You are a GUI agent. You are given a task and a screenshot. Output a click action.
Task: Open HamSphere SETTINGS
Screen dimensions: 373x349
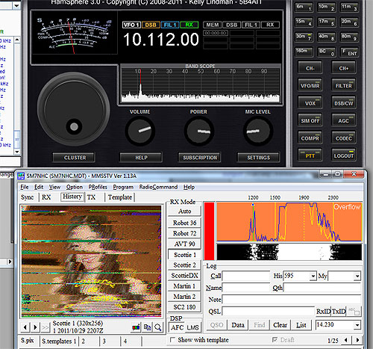pyautogui.click(x=258, y=158)
